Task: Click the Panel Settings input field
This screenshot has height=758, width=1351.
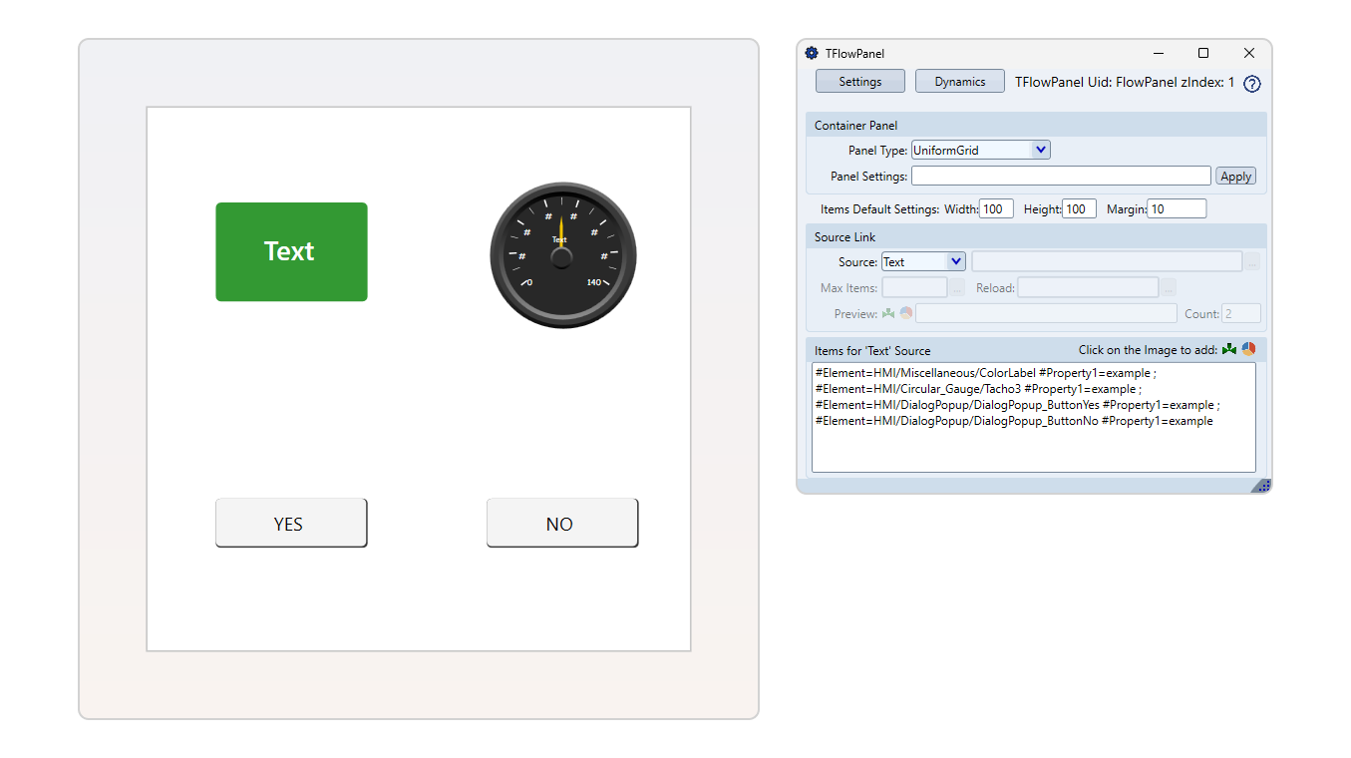Action: (1060, 177)
